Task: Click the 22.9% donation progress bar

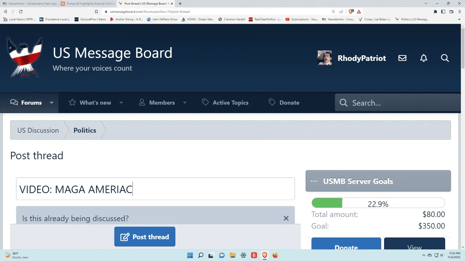Action: pyautogui.click(x=378, y=203)
